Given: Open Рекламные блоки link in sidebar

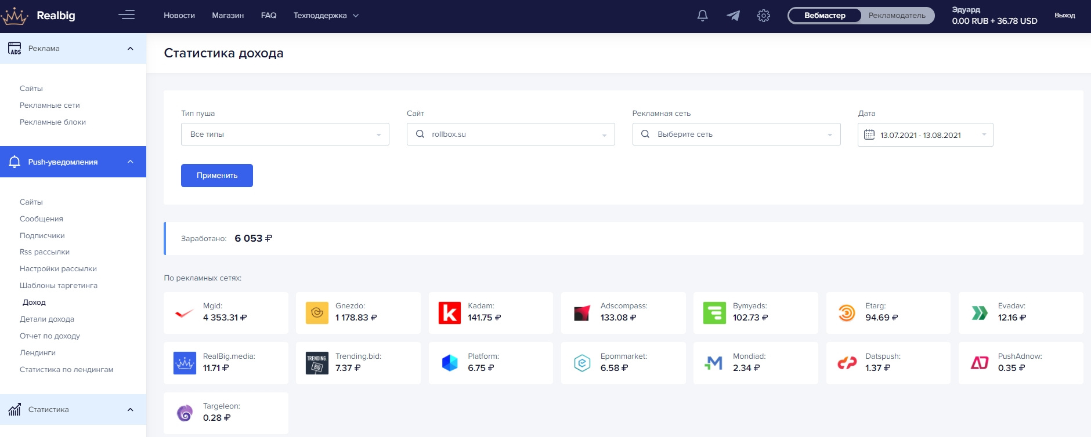Looking at the screenshot, I should click(x=53, y=122).
